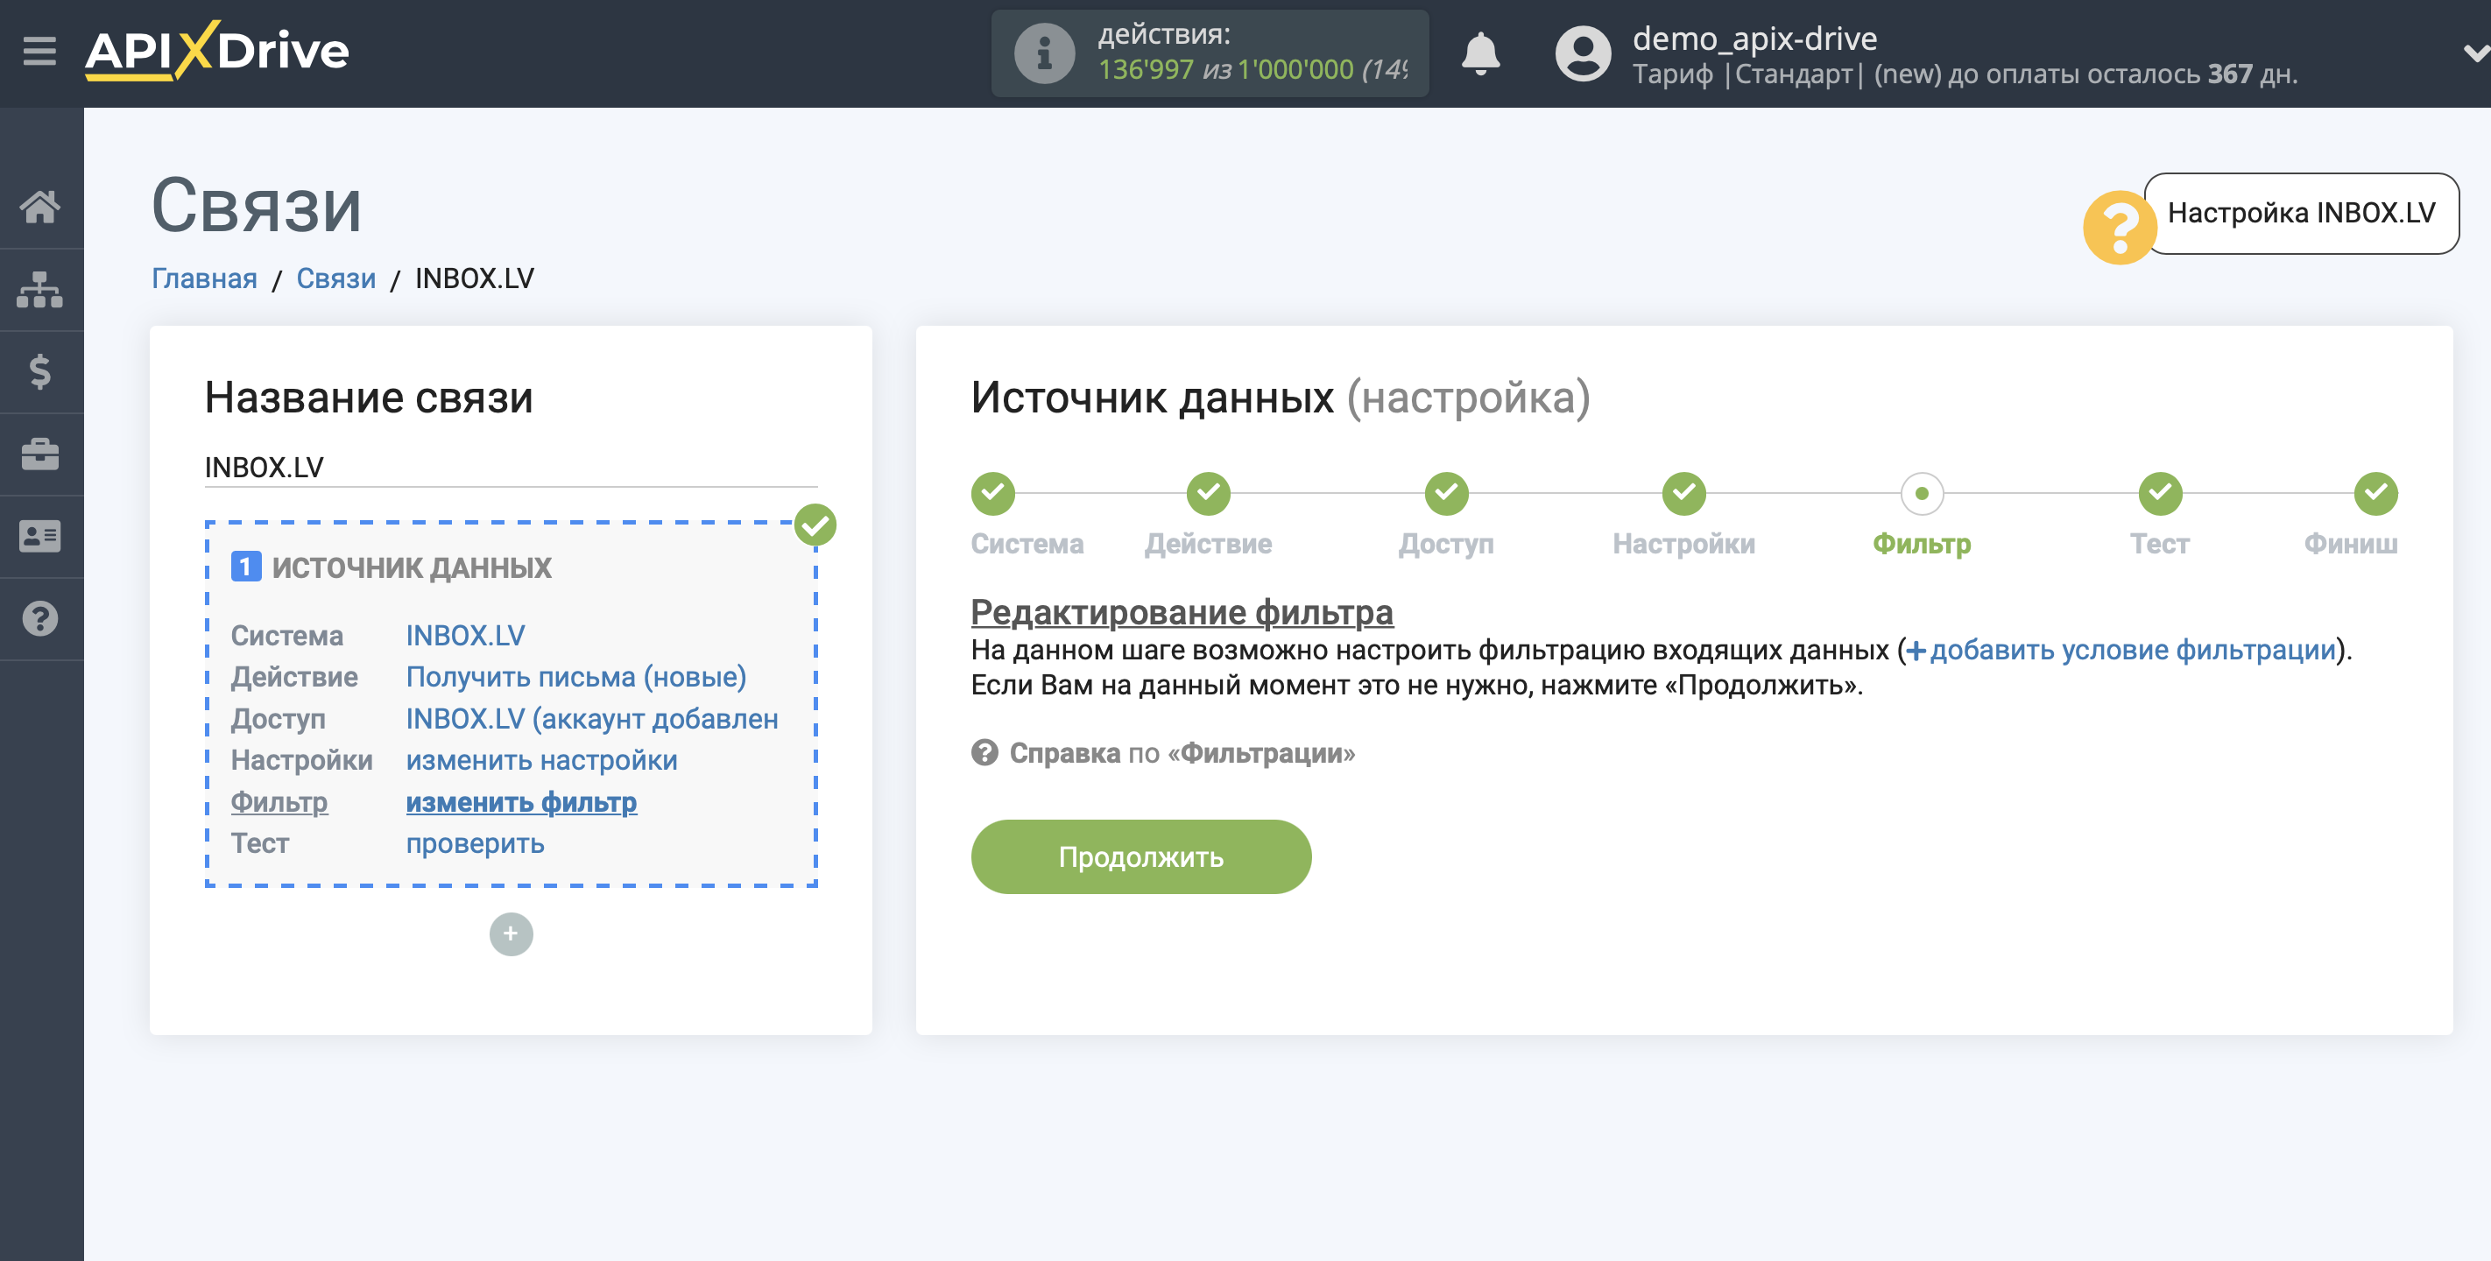This screenshot has width=2491, height=1261.
Task: Click the source block green checkmark
Action: (815, 525)
